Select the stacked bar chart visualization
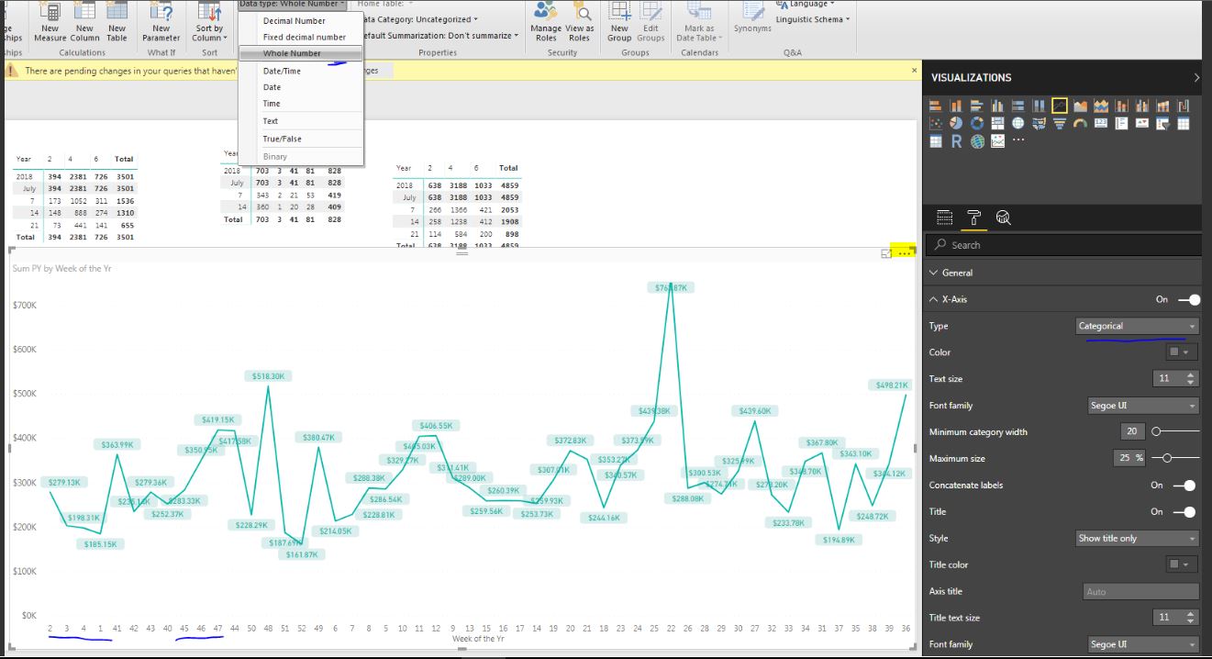 (x=936, y=106)
